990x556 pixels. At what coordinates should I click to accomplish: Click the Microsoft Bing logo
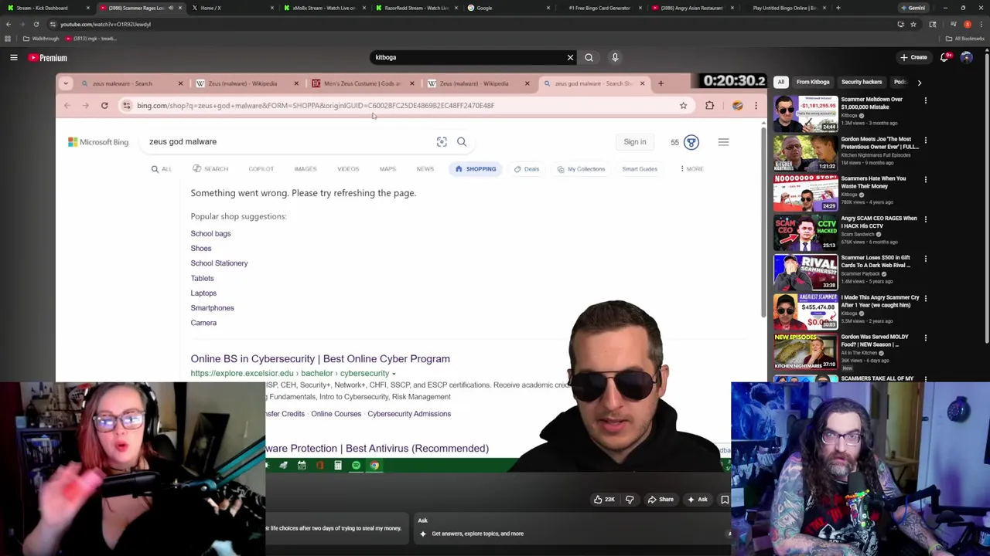click(98, 142)
